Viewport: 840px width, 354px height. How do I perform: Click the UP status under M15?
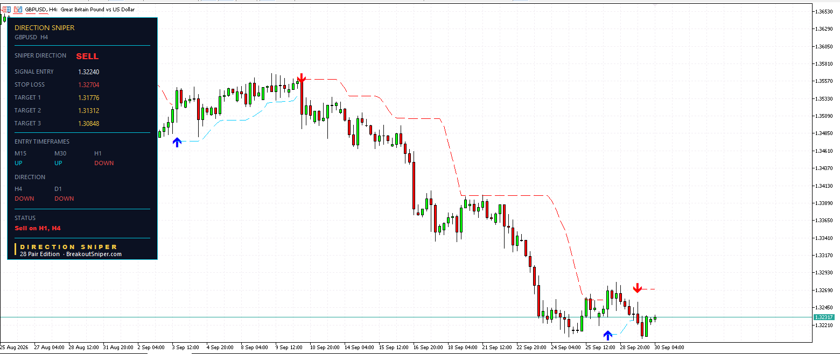[x=19, y=163]
